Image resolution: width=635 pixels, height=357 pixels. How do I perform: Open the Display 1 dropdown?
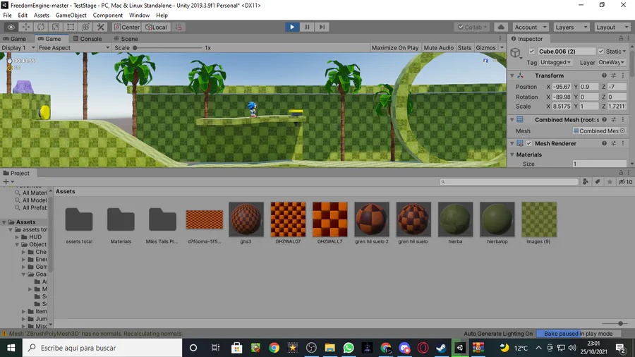click(18, 48)
